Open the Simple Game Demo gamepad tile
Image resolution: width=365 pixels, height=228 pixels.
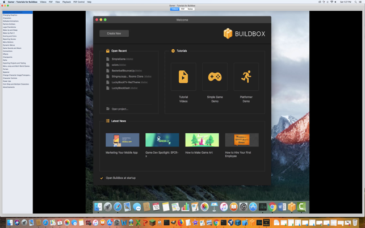click(215, 77)
